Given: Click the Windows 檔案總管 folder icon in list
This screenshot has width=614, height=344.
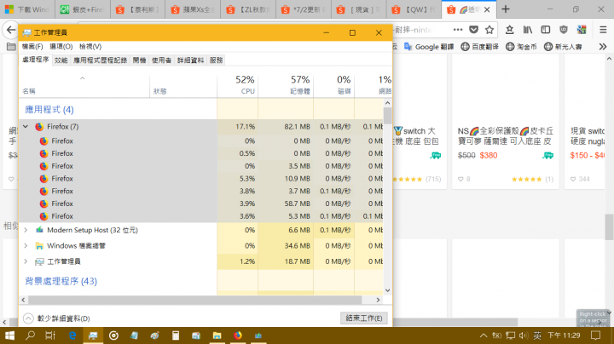Looking at the screenshot, I should 39,246.
